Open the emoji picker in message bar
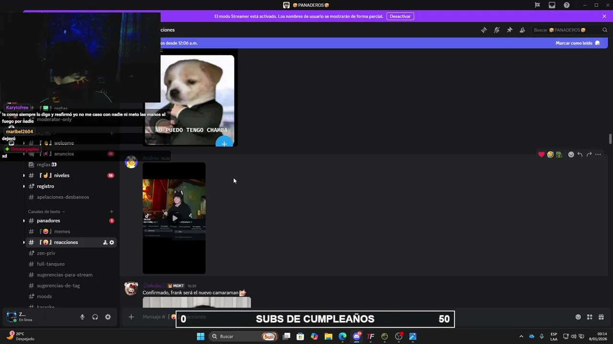This screenshot has height=344, width=613. [x=578, y=317]
